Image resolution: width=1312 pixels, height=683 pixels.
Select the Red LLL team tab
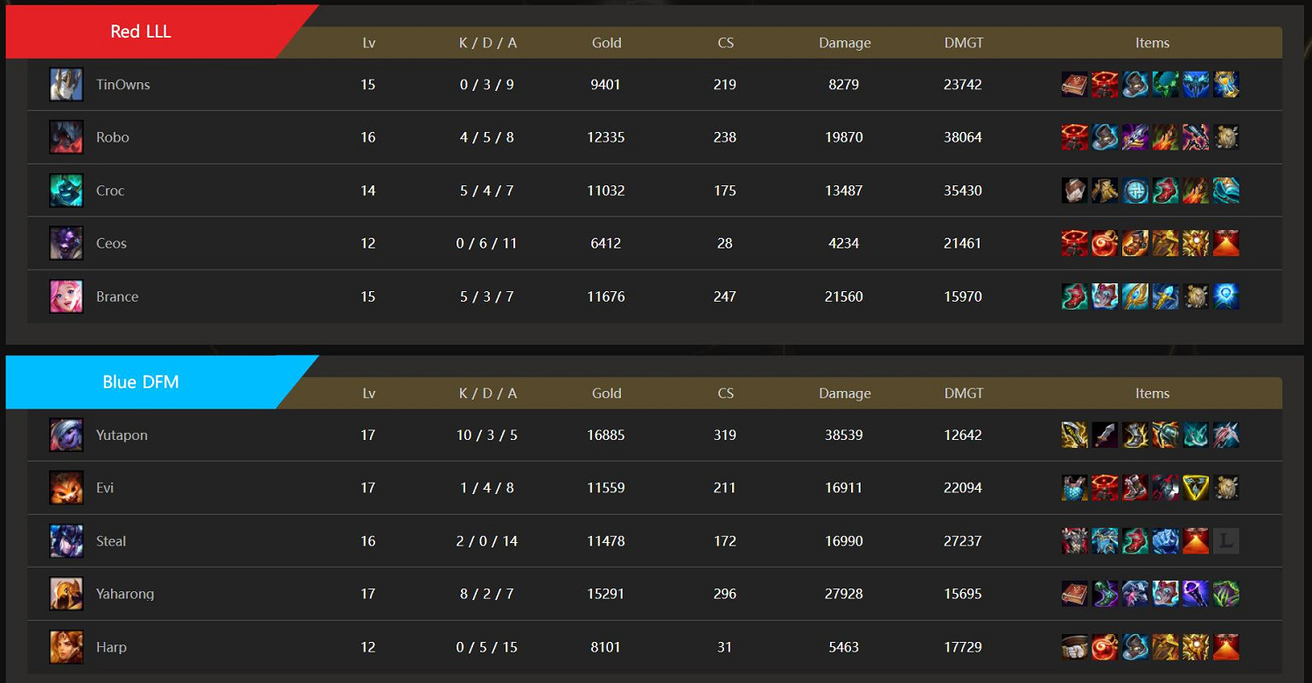[141, 31]
